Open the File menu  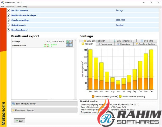point(2,6)
